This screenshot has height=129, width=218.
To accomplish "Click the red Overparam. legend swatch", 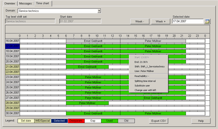I will 76,121.
